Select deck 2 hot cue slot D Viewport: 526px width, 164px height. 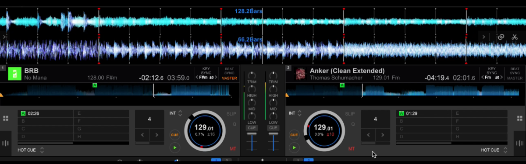click(423, 137)
